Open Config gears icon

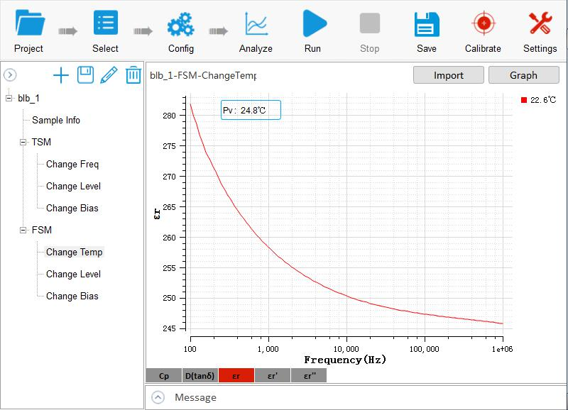point(180,24)
